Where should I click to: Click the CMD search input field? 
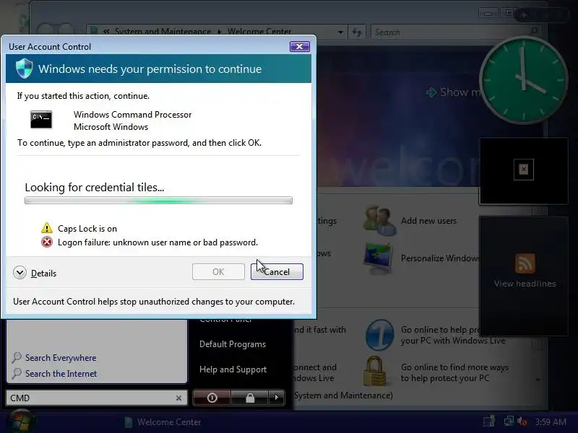[90, 398]
